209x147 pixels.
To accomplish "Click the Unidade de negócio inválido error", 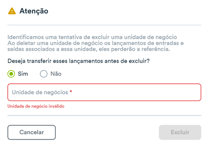I will click(36, 106).
